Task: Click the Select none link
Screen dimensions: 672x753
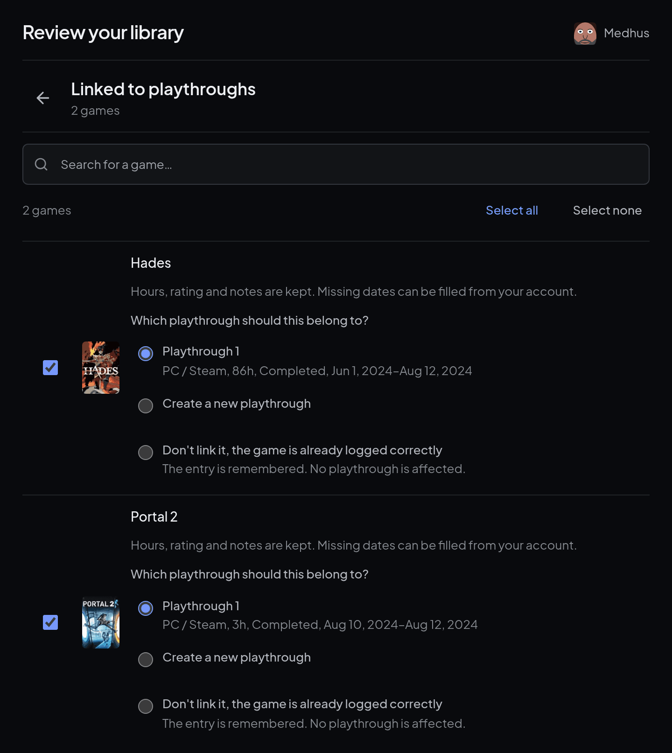Action: tap(607, 210)
